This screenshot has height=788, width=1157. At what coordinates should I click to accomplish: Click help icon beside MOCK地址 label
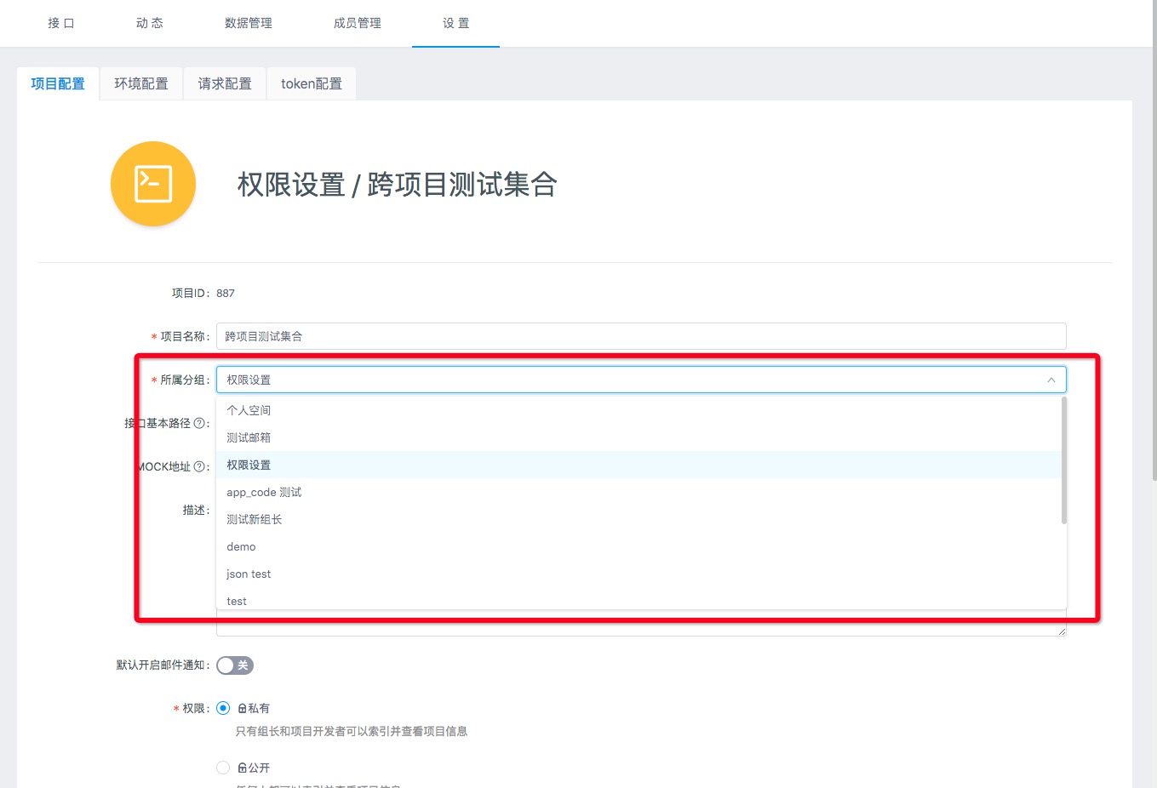[199, 466]
